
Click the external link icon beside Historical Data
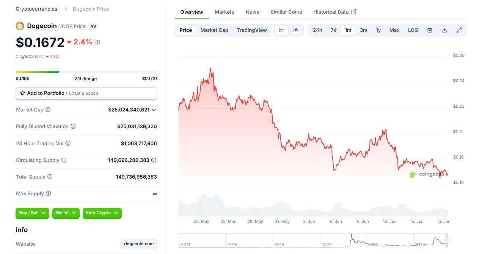point(354,12)
